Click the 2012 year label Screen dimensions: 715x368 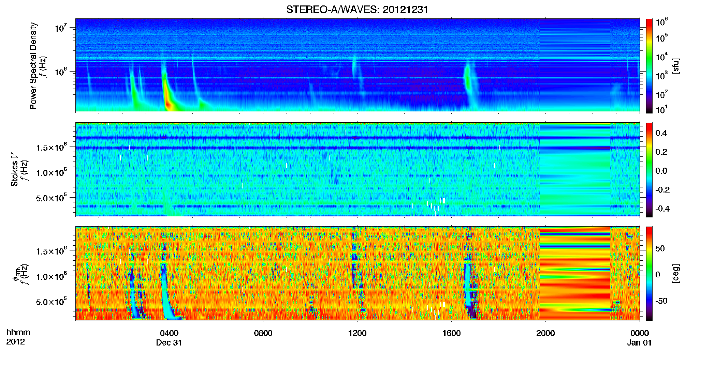pyautogui.click(x=15, y=342)
